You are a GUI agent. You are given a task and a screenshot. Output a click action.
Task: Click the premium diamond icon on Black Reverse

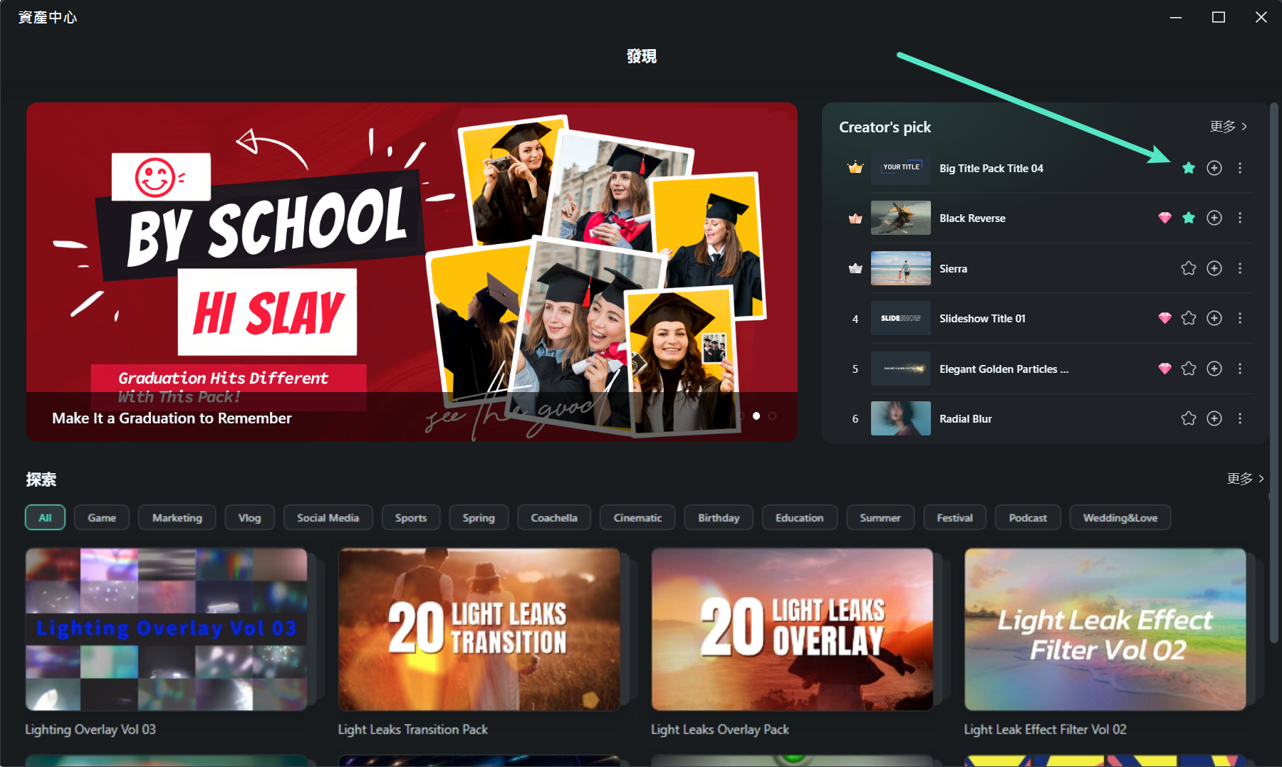tap(1164, 218)
